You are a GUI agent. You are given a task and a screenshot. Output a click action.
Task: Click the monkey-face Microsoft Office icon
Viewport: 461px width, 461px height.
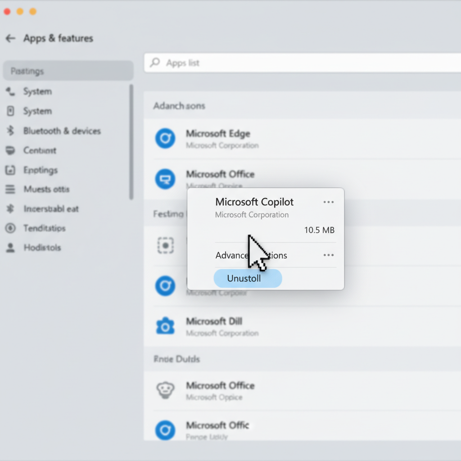pos(165,390)
